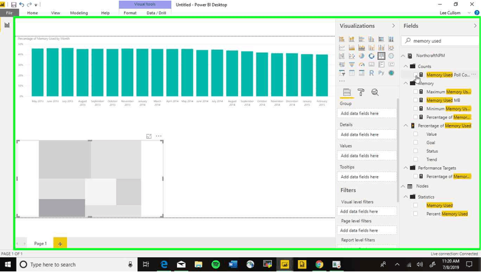This screenshot has width=482, height=272.
Task: Select the Ribbon chart visualization
Action: (x=391, y=47)
